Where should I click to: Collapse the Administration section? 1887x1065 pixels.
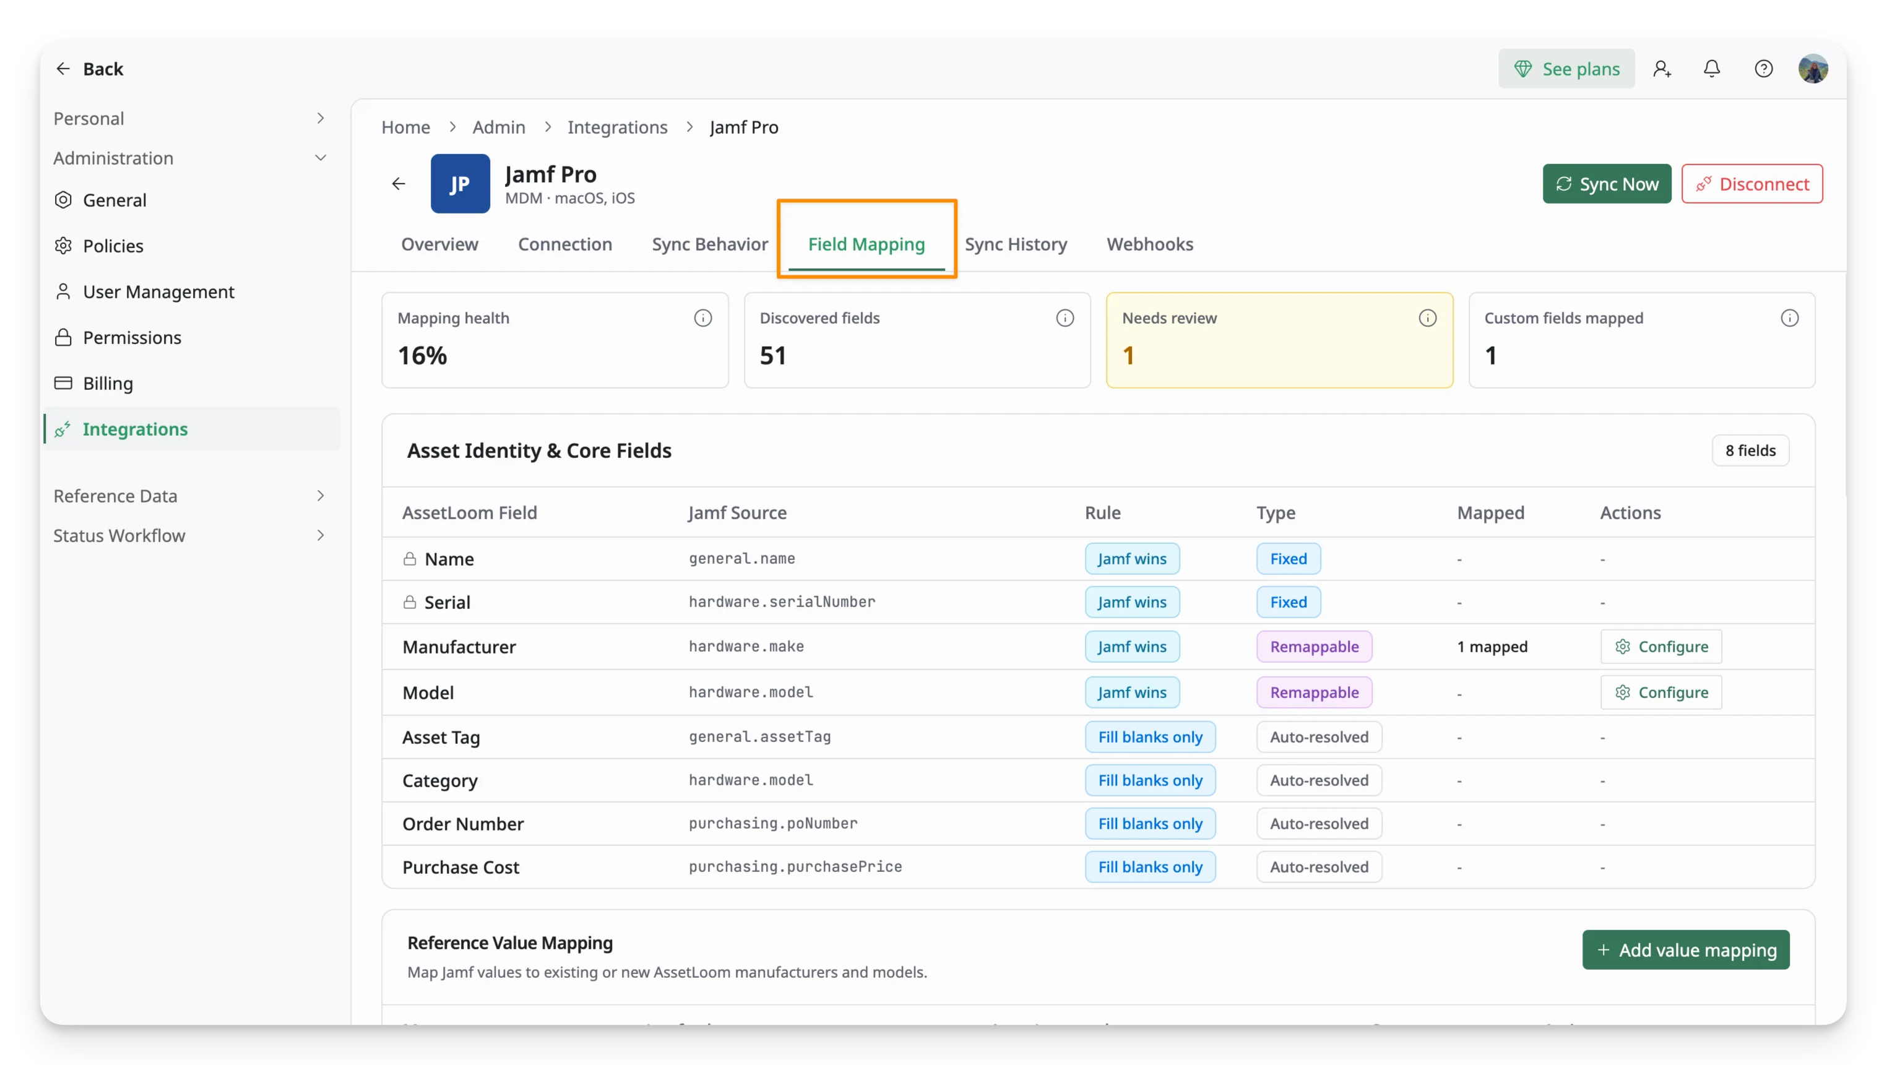[x=191, y=157]
